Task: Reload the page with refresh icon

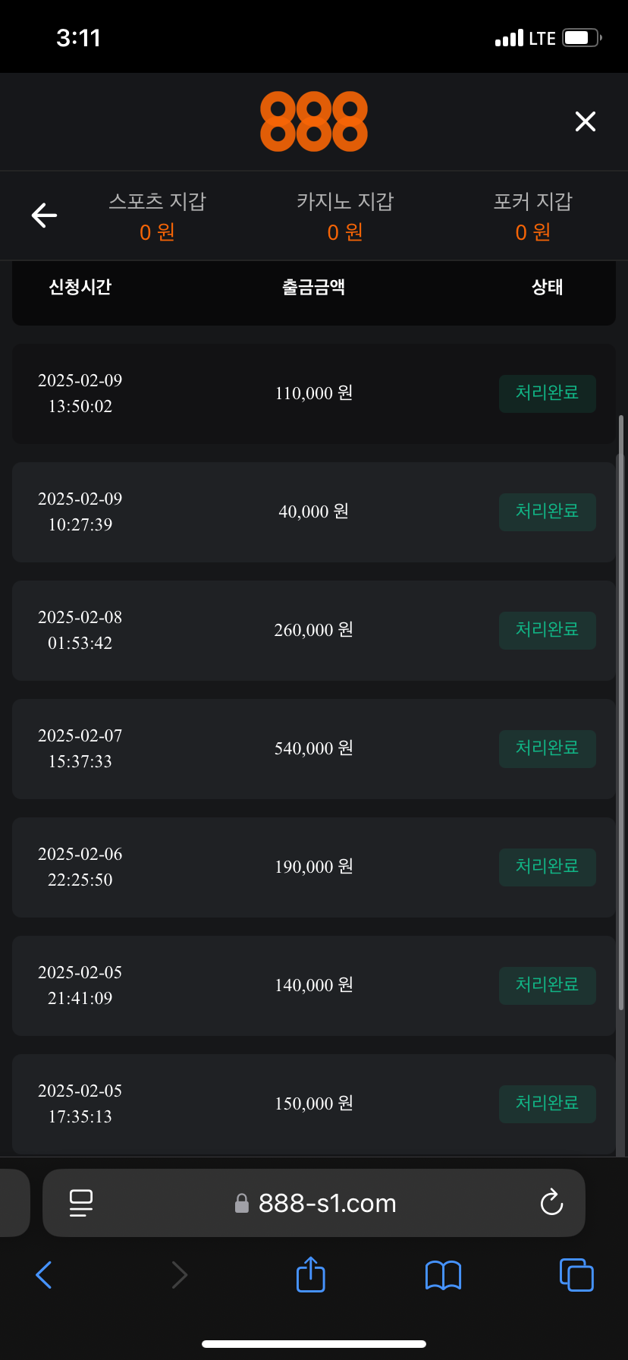Action: click(x=551, y=1203)
